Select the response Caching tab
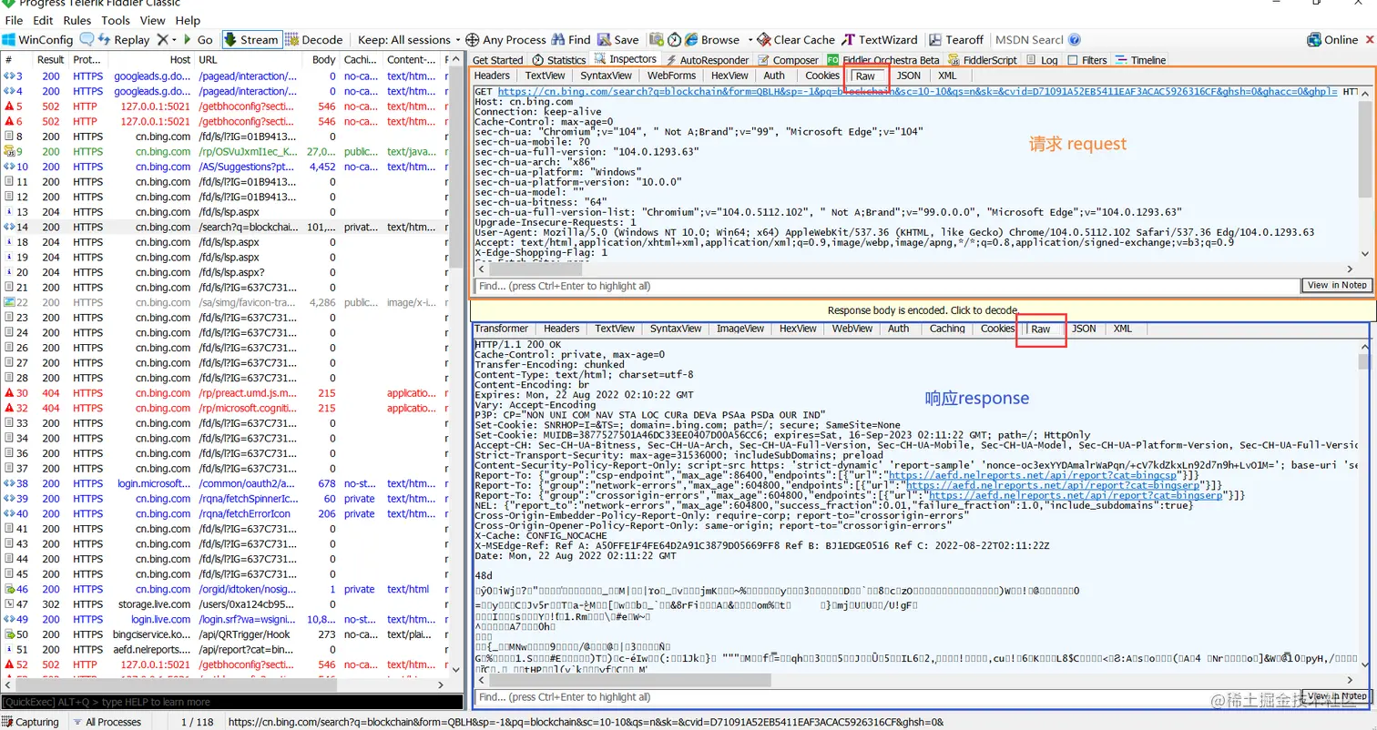 click(x=947, y=329)
